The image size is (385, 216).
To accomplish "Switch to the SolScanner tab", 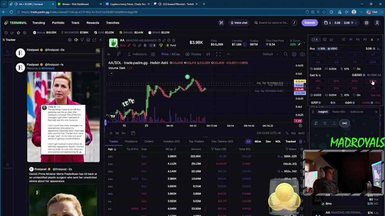I will [x=357, y=112].
